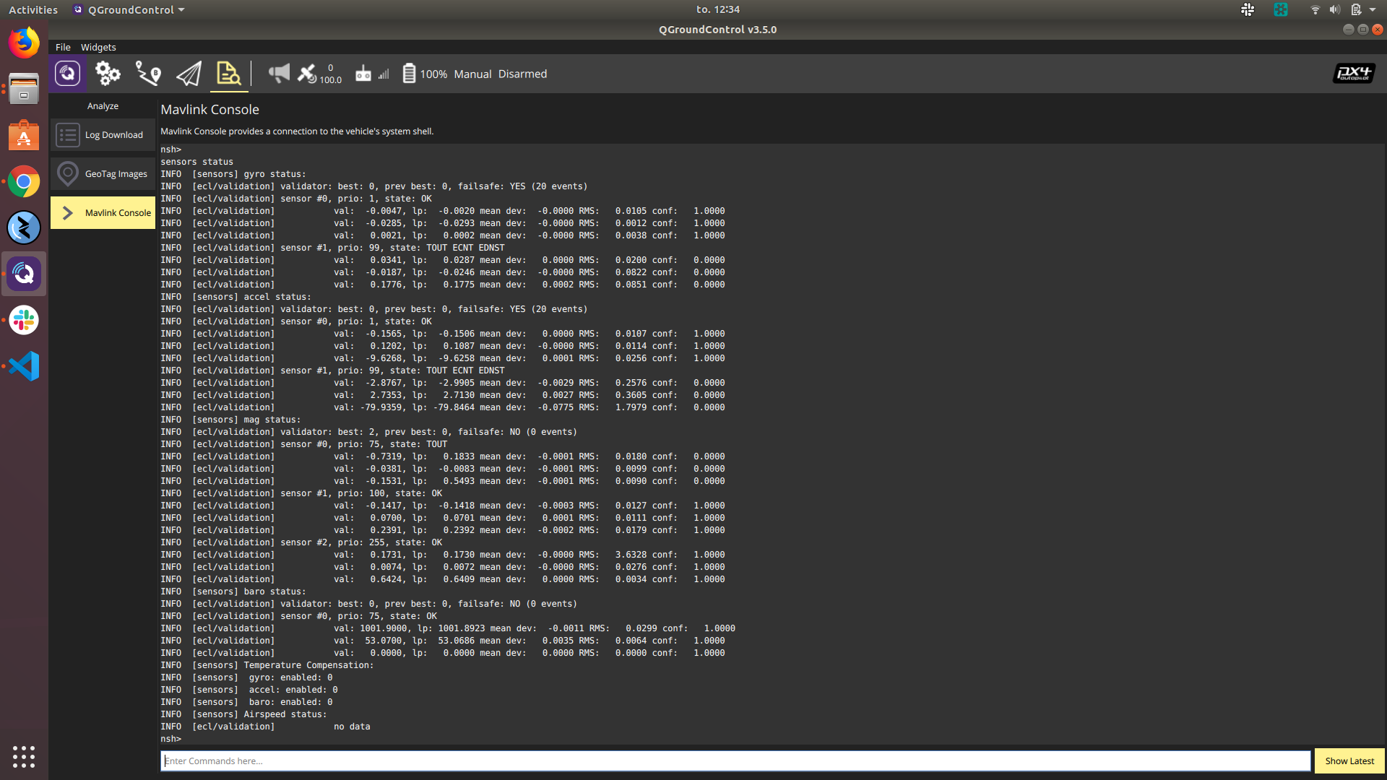Click the Show Latest button
Viewport: 1387px width, 780px height.
click(1349, 760)
